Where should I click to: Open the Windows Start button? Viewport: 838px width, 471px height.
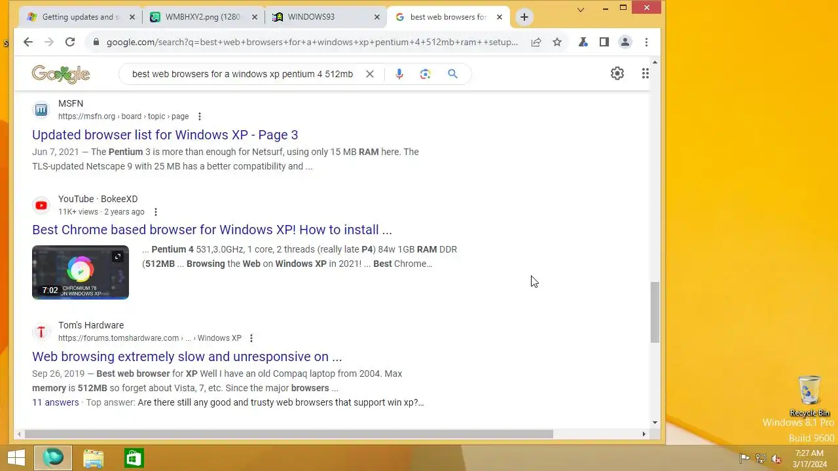16,457
